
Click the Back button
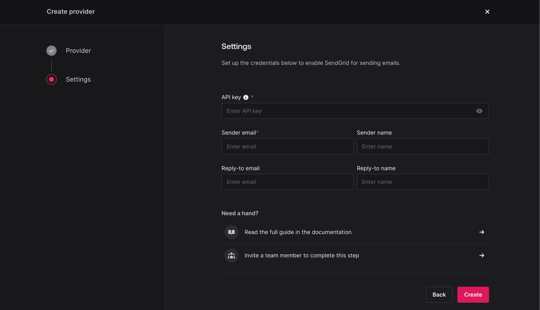[x=439, y=294]
